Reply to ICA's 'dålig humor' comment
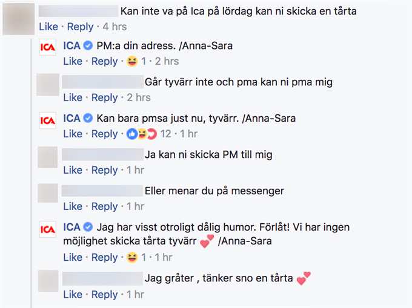 point(105,257)
